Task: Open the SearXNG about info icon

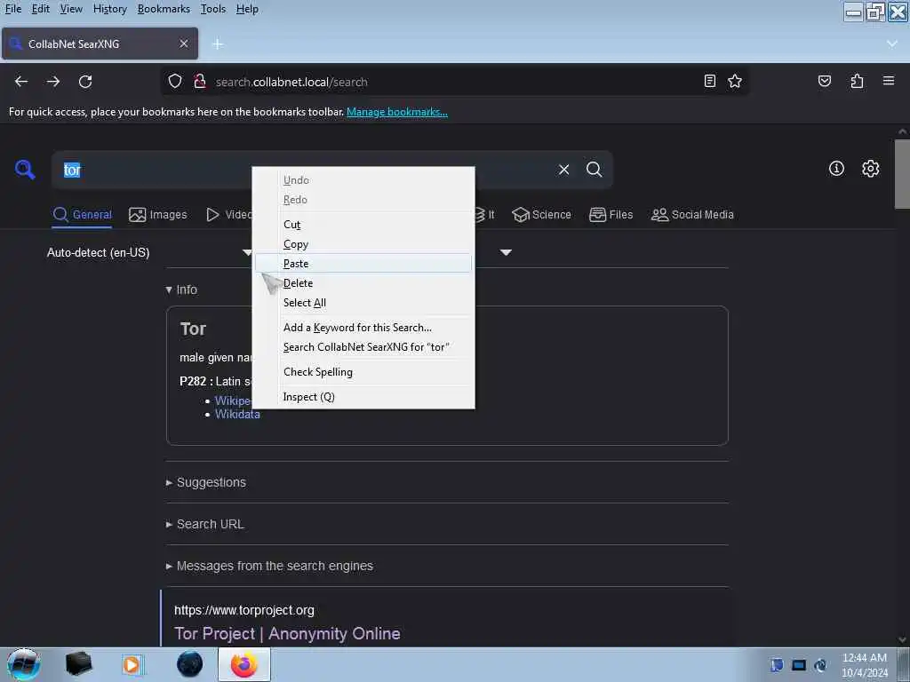Action: [836, 168]
